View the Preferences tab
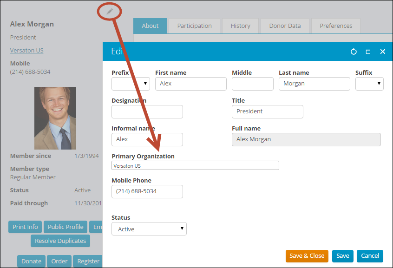393x268 pixels. (x=336, y=26)
